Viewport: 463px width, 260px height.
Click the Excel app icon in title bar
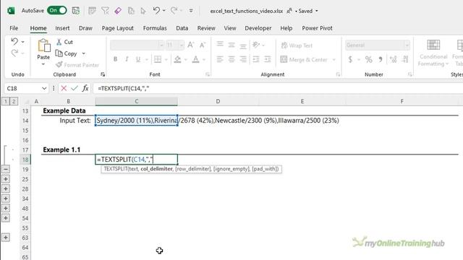[x=11, y=11]
